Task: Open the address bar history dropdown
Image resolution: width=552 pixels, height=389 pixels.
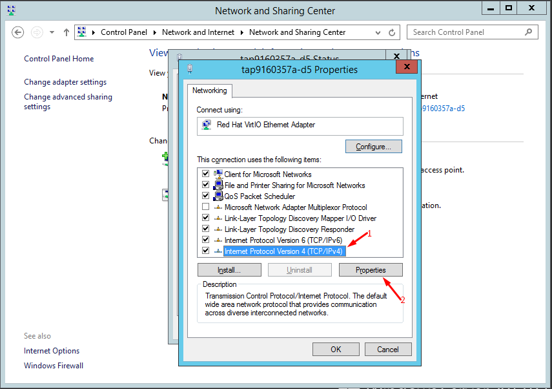Action: pos(378,33)
